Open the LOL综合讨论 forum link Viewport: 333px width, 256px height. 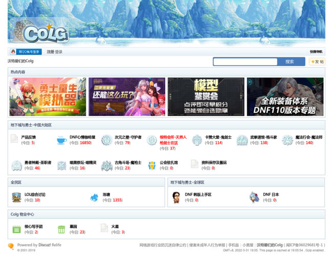coord(35,195)
